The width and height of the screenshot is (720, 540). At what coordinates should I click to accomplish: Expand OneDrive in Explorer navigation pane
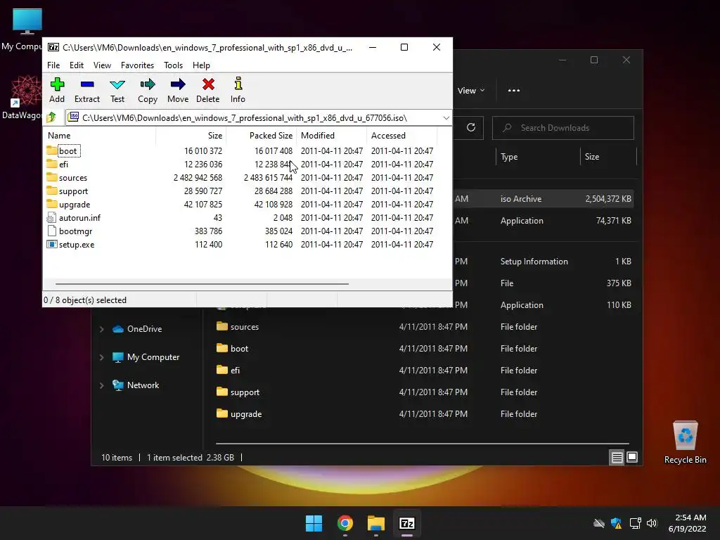point(101,329)
